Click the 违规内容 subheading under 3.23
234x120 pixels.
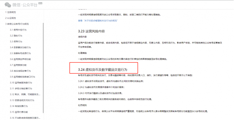coord(82,37)
